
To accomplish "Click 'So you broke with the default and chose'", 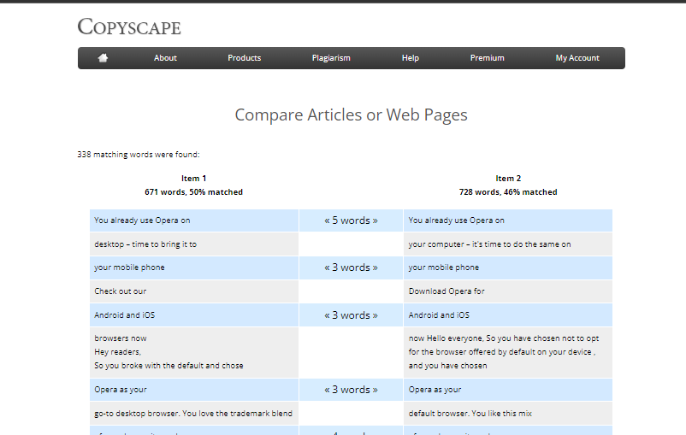I will tap(169, 366).
